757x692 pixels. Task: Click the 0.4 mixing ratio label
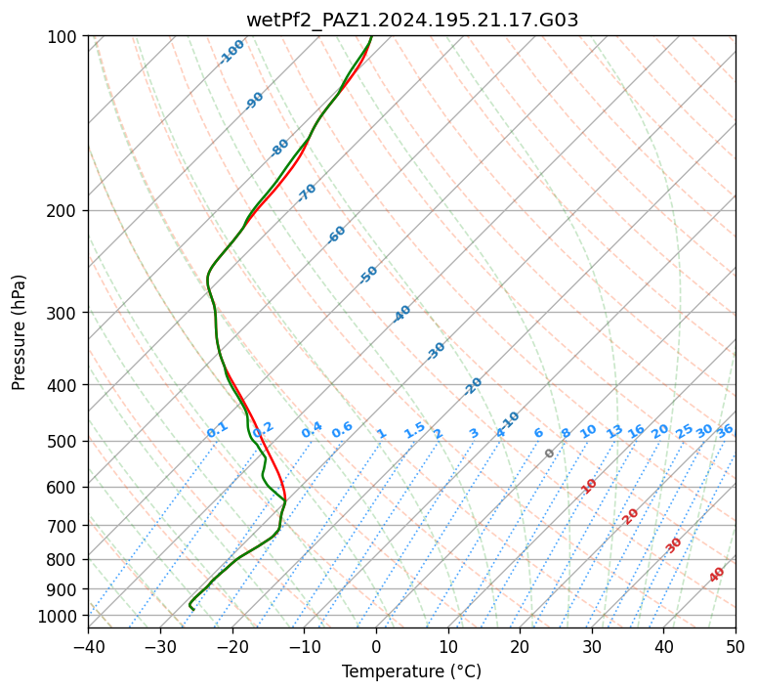[x=312, y=430]
